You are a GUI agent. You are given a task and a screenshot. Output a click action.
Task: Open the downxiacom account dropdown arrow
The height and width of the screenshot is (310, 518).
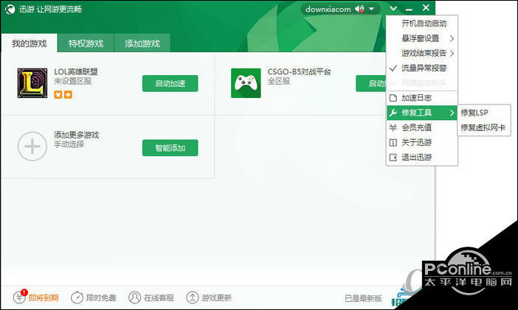click(372, 9)
